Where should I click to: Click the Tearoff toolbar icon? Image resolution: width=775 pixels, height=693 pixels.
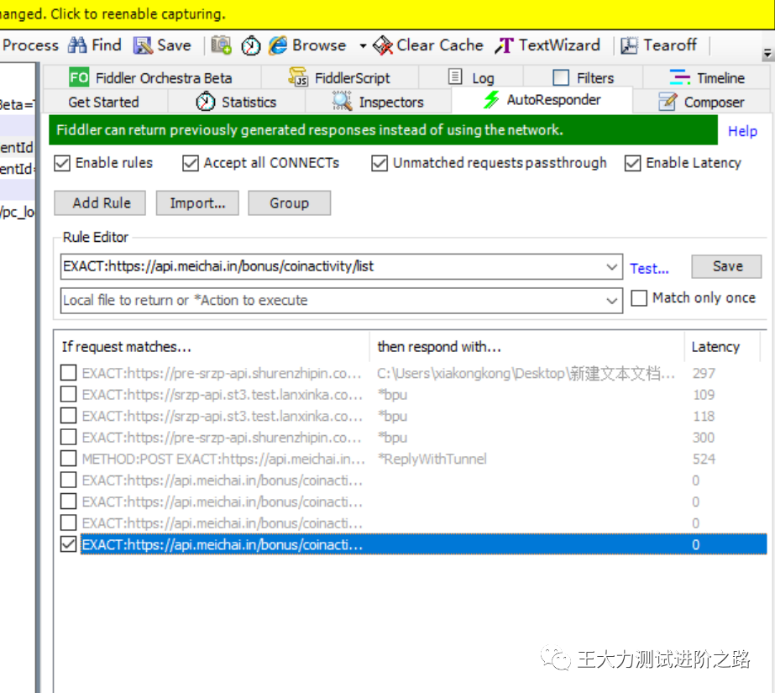coord(629,45)
